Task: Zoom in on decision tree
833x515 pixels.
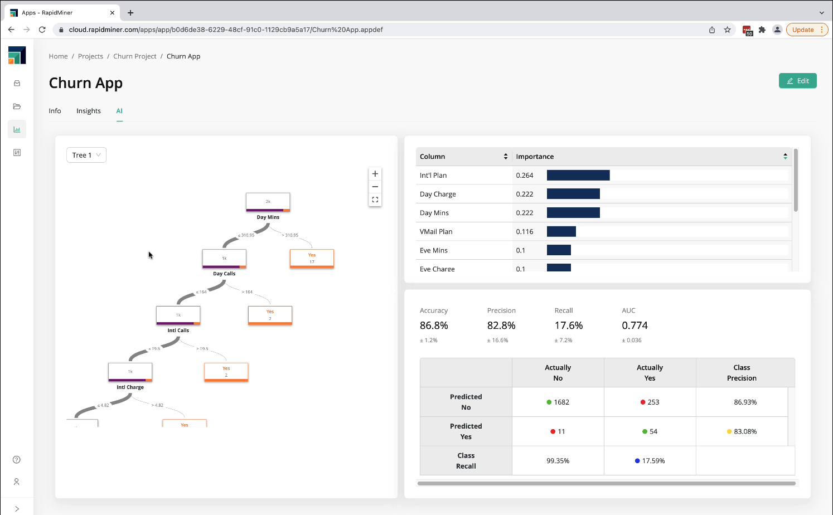Action: [x=375, y=174]
